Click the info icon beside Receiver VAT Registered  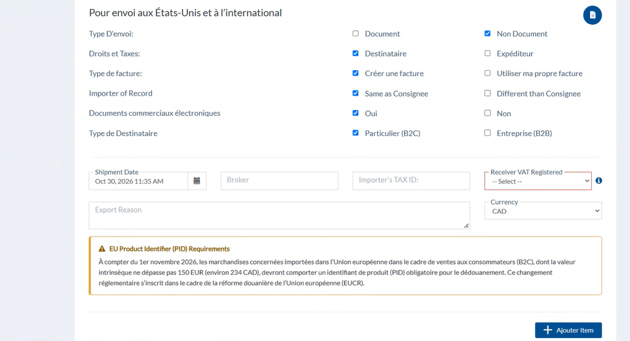(599, 181)
